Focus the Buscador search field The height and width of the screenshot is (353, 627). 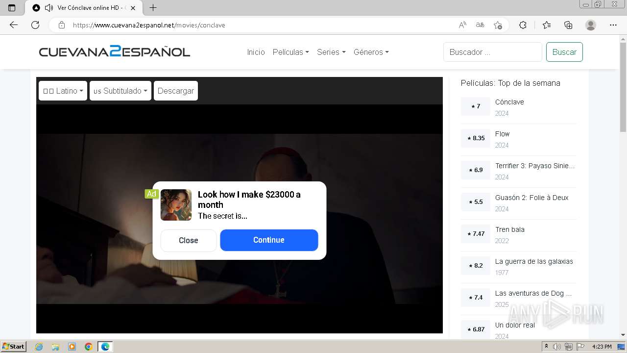[493, 52]
